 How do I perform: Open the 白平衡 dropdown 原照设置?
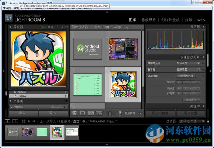click(188, 70)
